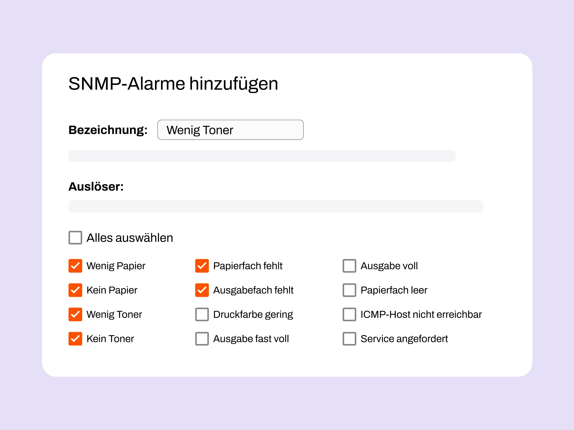This screenshot has width=574, height=430.
Task: Click the ICMP-Host nicht erreichbar label
Action: point(421,314)
